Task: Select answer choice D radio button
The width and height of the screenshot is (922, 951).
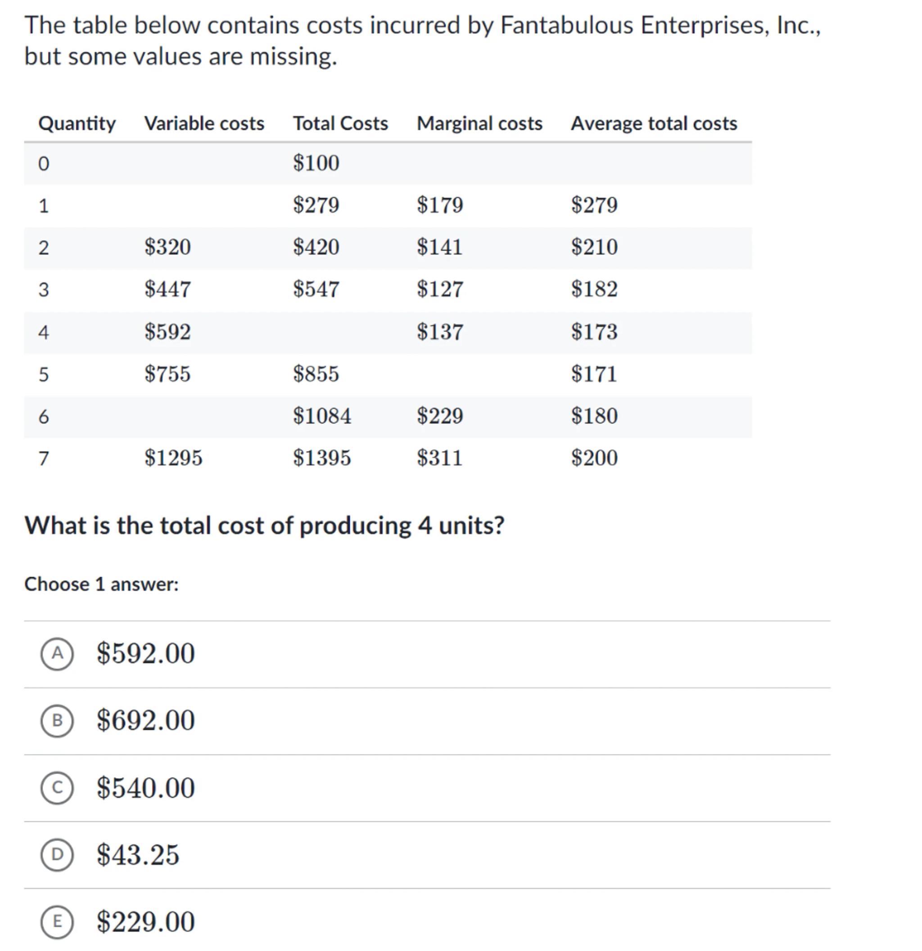Action: 57,855
